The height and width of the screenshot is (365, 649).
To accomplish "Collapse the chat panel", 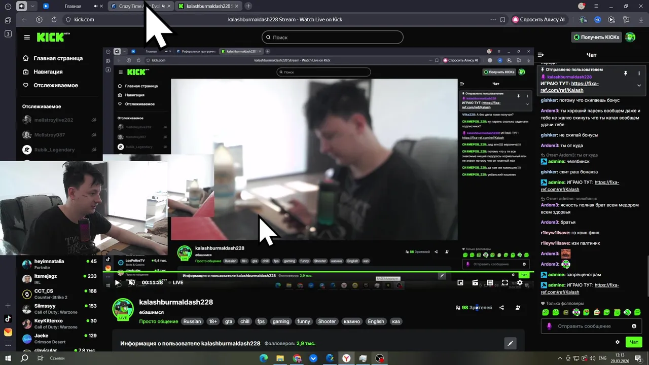I will [540, 55].
